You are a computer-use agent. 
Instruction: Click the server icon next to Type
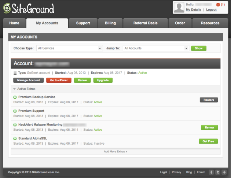pyautogui.click(x=15, y=73)
